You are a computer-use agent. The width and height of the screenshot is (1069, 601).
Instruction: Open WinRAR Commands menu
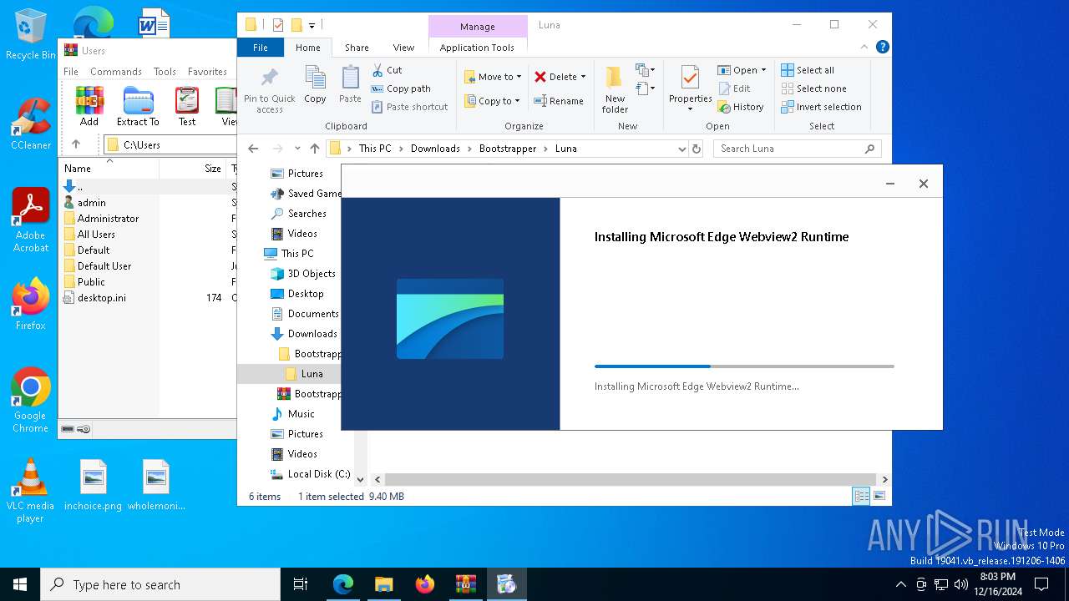pos(116,72)
